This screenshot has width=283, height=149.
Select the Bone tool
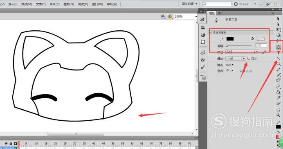[279, 87]
